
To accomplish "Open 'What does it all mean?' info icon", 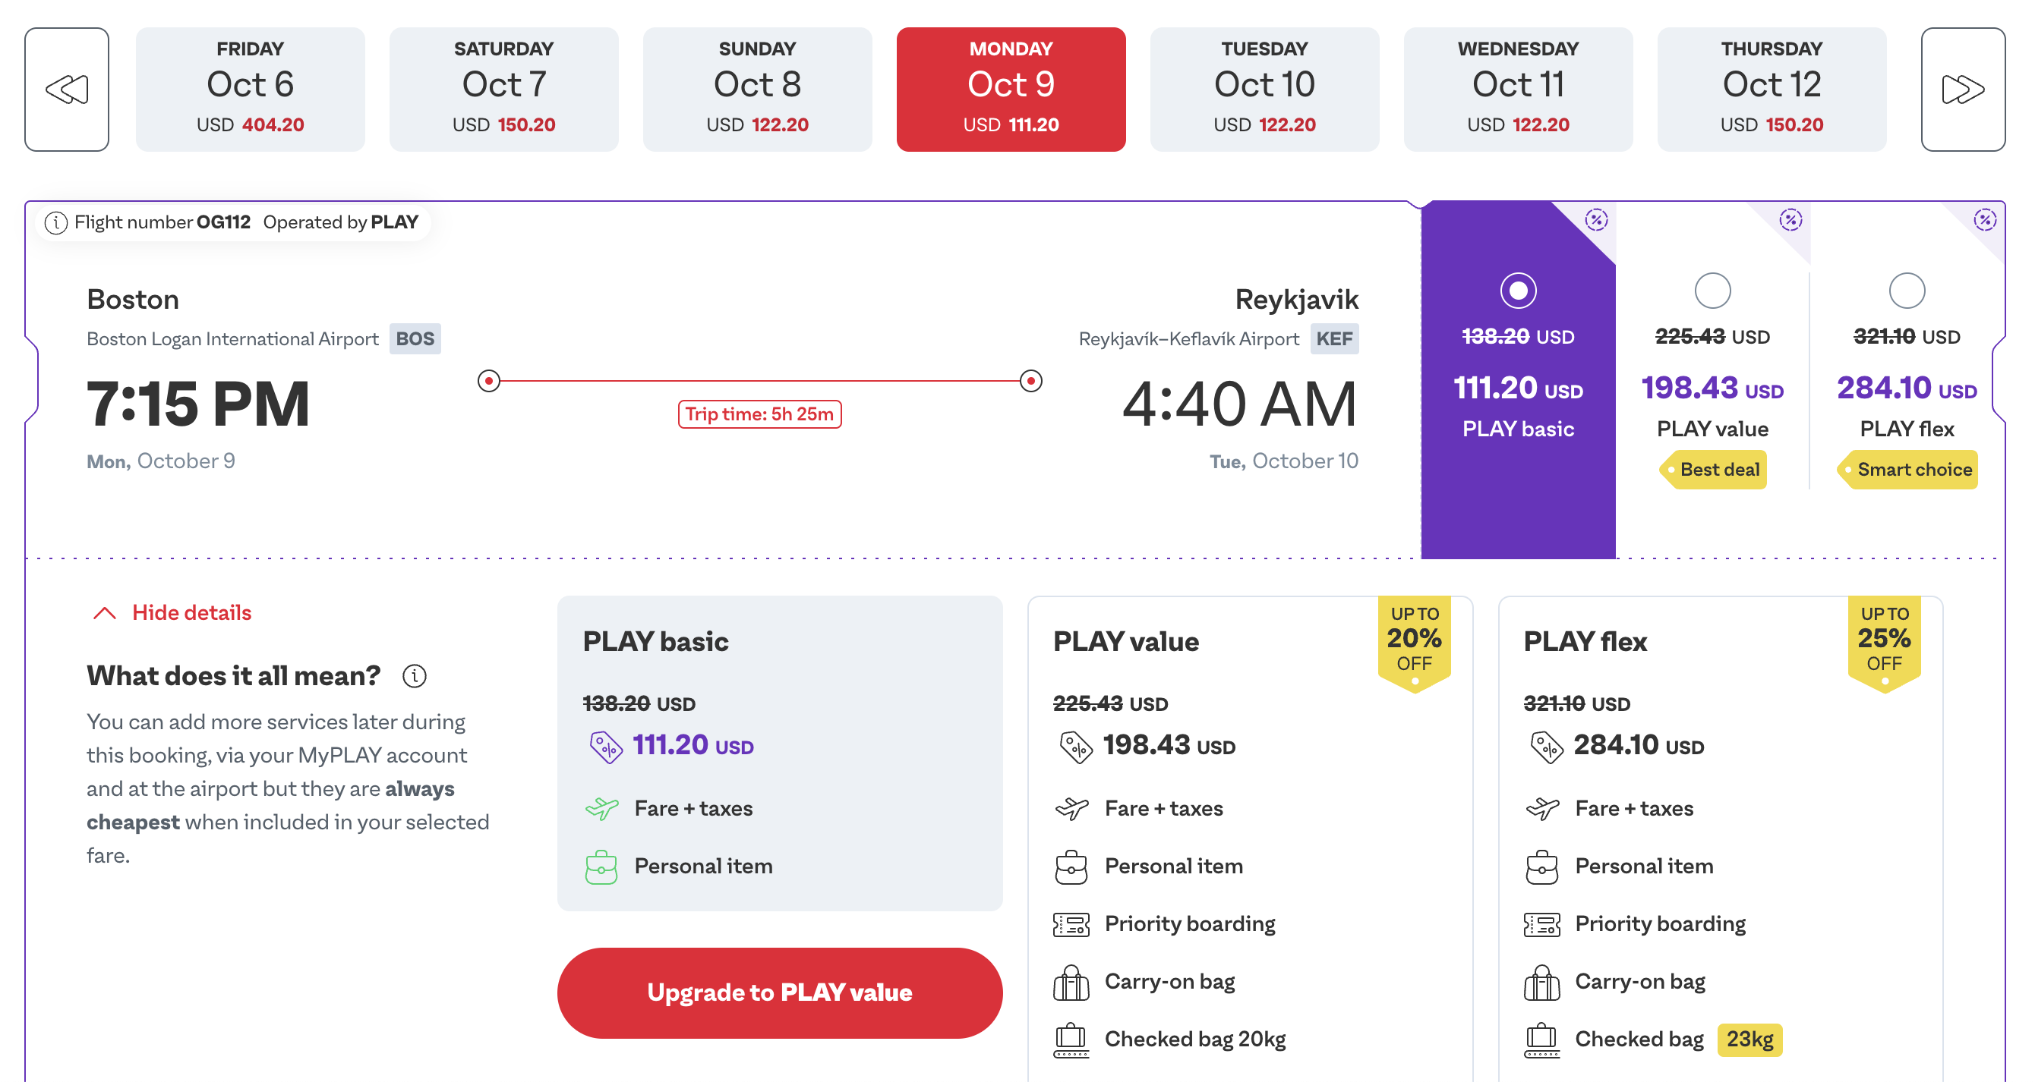I will point(414,676).
